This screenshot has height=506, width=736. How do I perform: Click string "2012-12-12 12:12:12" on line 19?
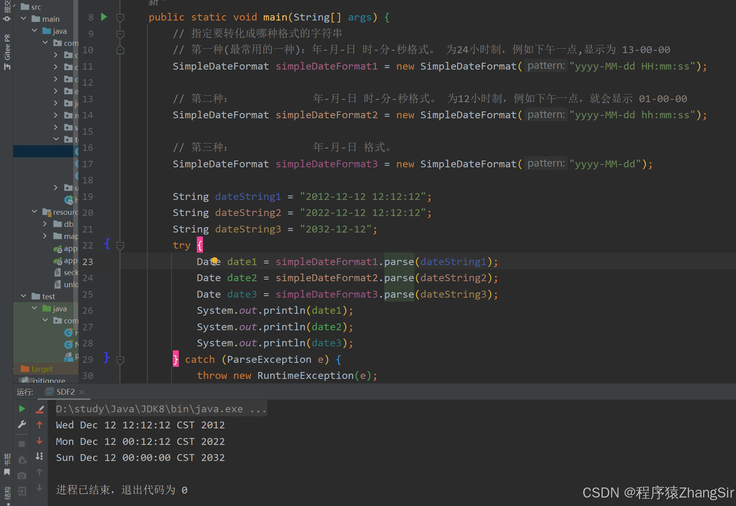click(363, 197)
